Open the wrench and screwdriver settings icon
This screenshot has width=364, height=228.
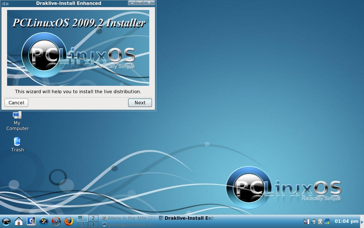pyautogui.click(x=44, y=221)
